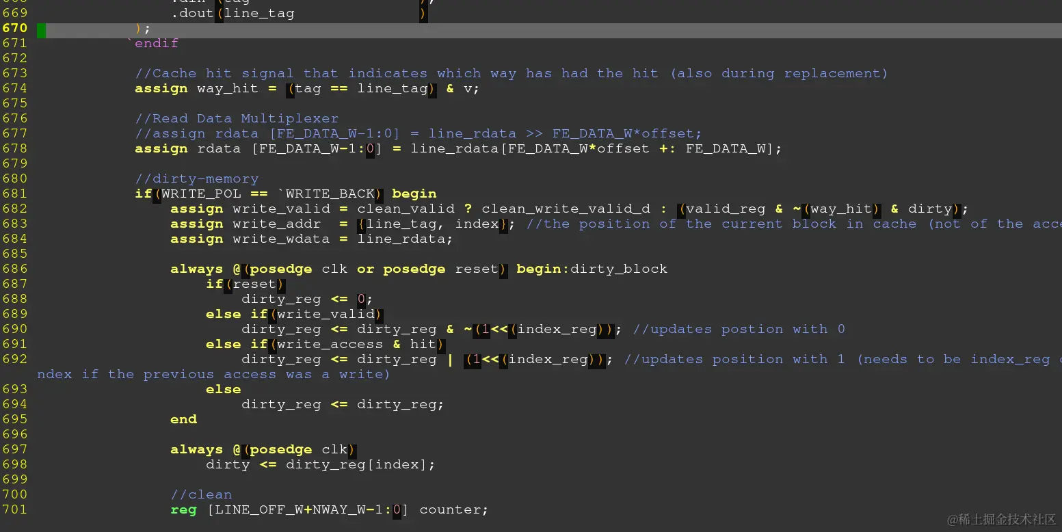Image resolution: width=1062 pixels, height=532 pixels.
Task: Click the "begin" keyword on line 681
Action: tap(414, 194)
